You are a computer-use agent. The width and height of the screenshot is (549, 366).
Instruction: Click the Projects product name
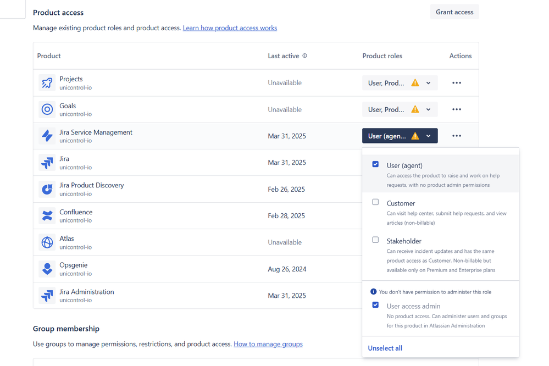[71, 79]
